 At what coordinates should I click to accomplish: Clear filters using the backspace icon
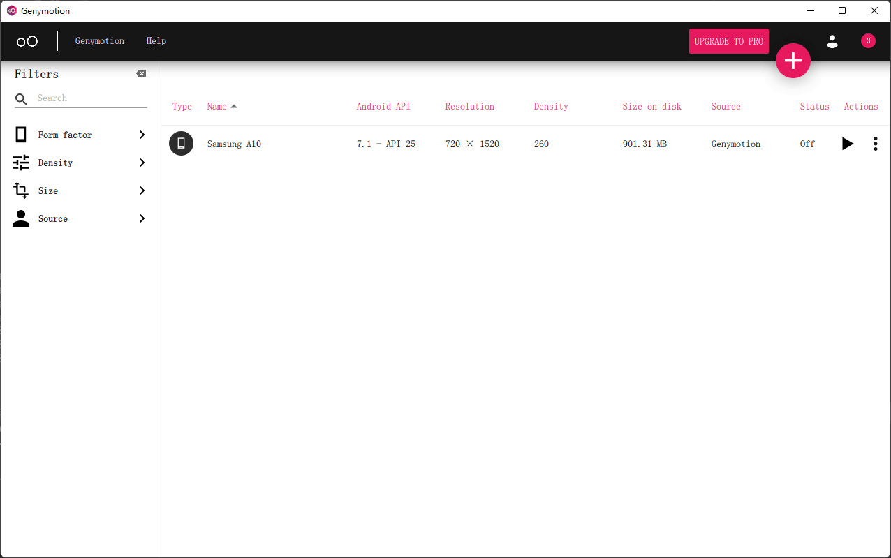141,74
